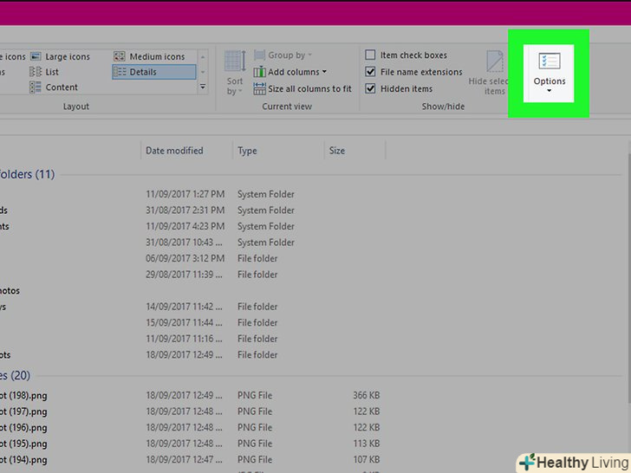Screen dimensions: 631x473
Task: Switch to Content layout view
Action: pyautogui.click(x=54, y=87)
